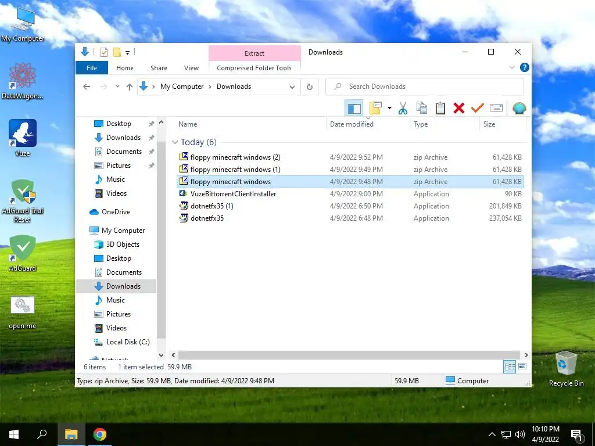Click the taskbar search magnifier icon
Image resolution: width=595 pixels, height=446 pixels.
[42, 434]
